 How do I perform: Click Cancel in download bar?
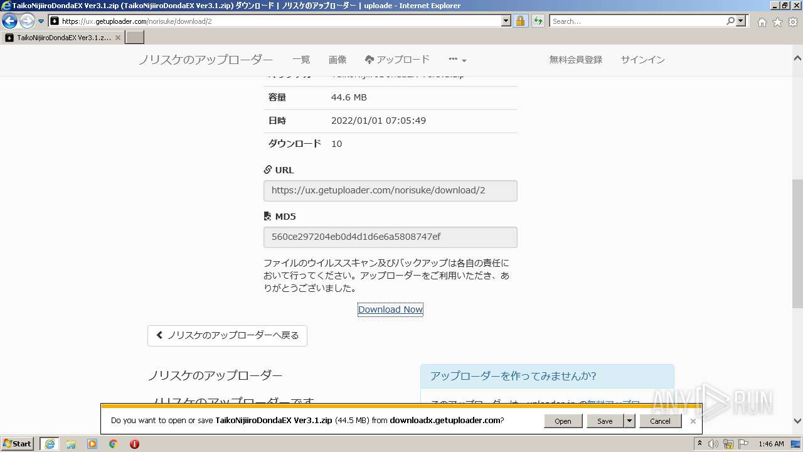pyautogui.click(x=660, y=421)
